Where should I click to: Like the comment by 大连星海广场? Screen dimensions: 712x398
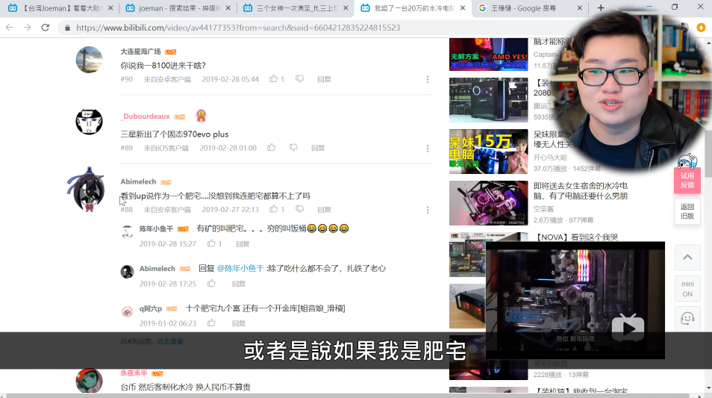[x=274, y=79]
